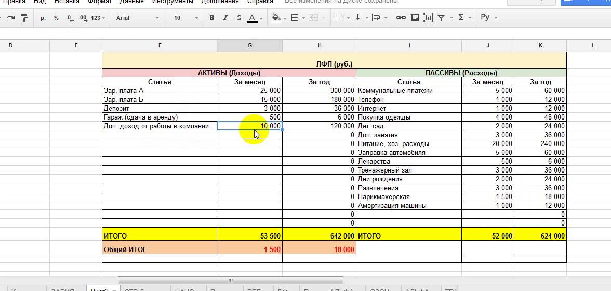Click the Гараж (сдача в аренду) cell
The height and width of the screenshot is (291, 611).
[x=160, y=117]
